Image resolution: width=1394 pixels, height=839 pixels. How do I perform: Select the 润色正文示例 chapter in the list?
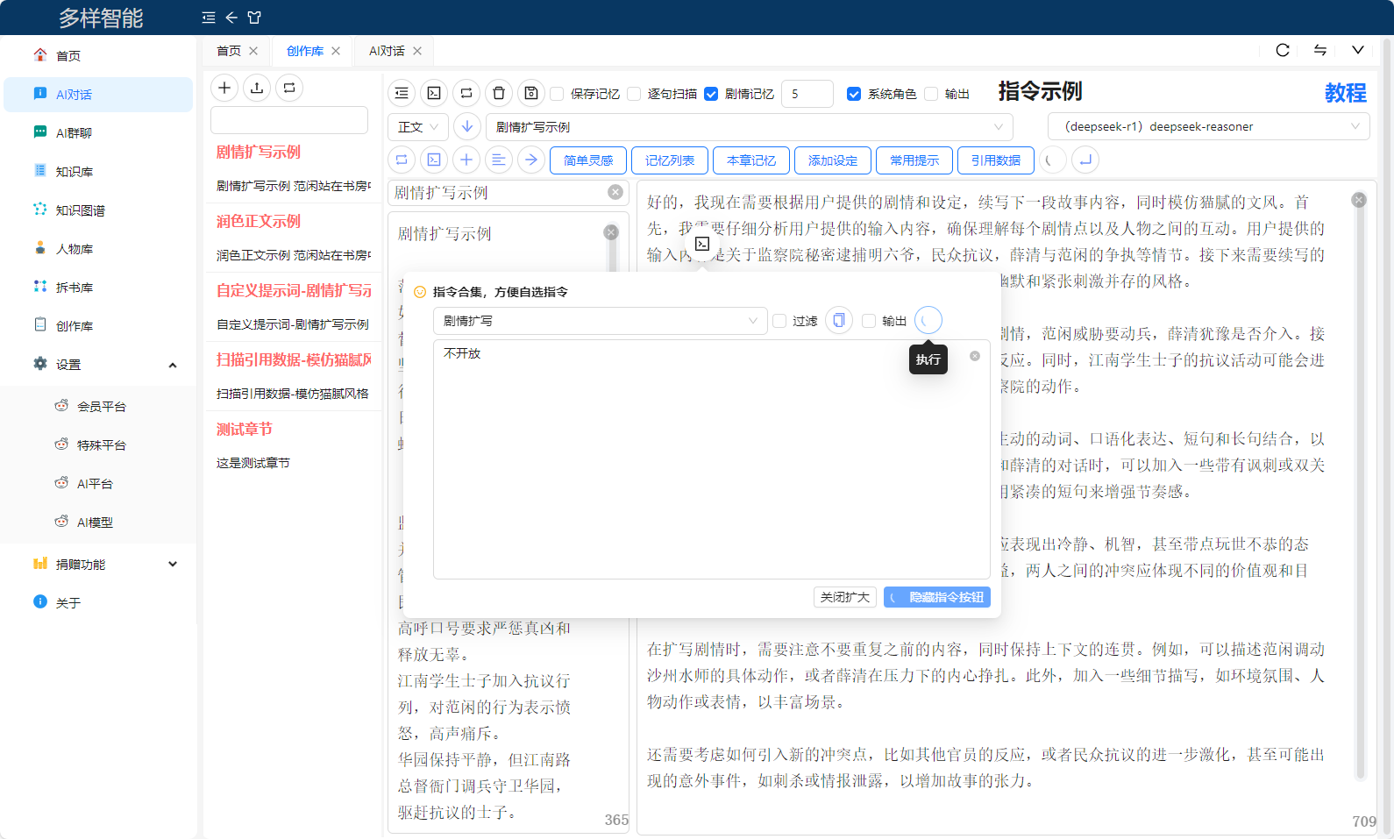pos(294,237)
